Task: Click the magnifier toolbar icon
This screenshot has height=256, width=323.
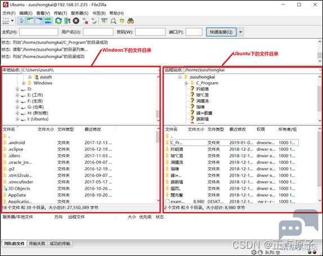Action: (113, 21)
